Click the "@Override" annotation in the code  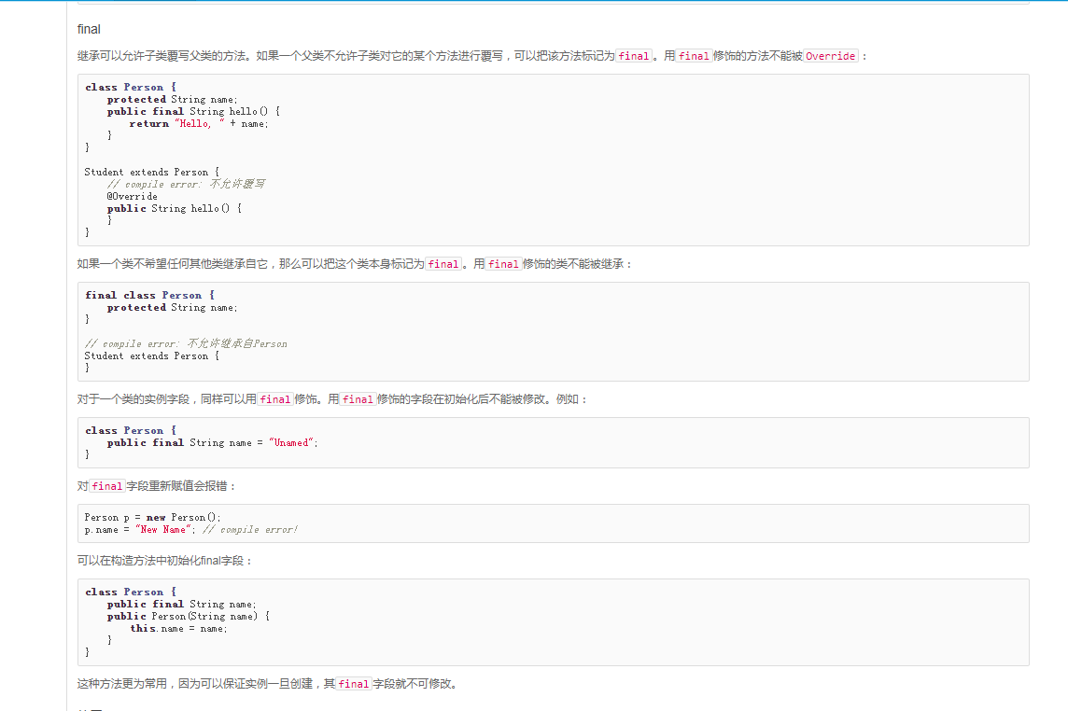(x=133, y=196)
